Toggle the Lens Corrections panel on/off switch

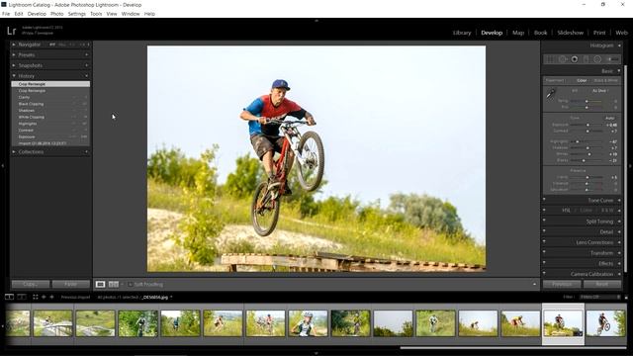544,241
